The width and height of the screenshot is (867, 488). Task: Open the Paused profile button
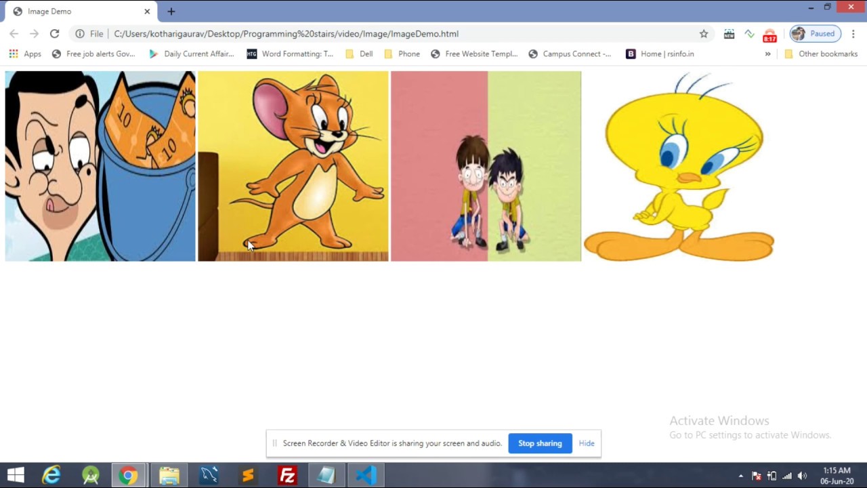(x=815, y=33)
